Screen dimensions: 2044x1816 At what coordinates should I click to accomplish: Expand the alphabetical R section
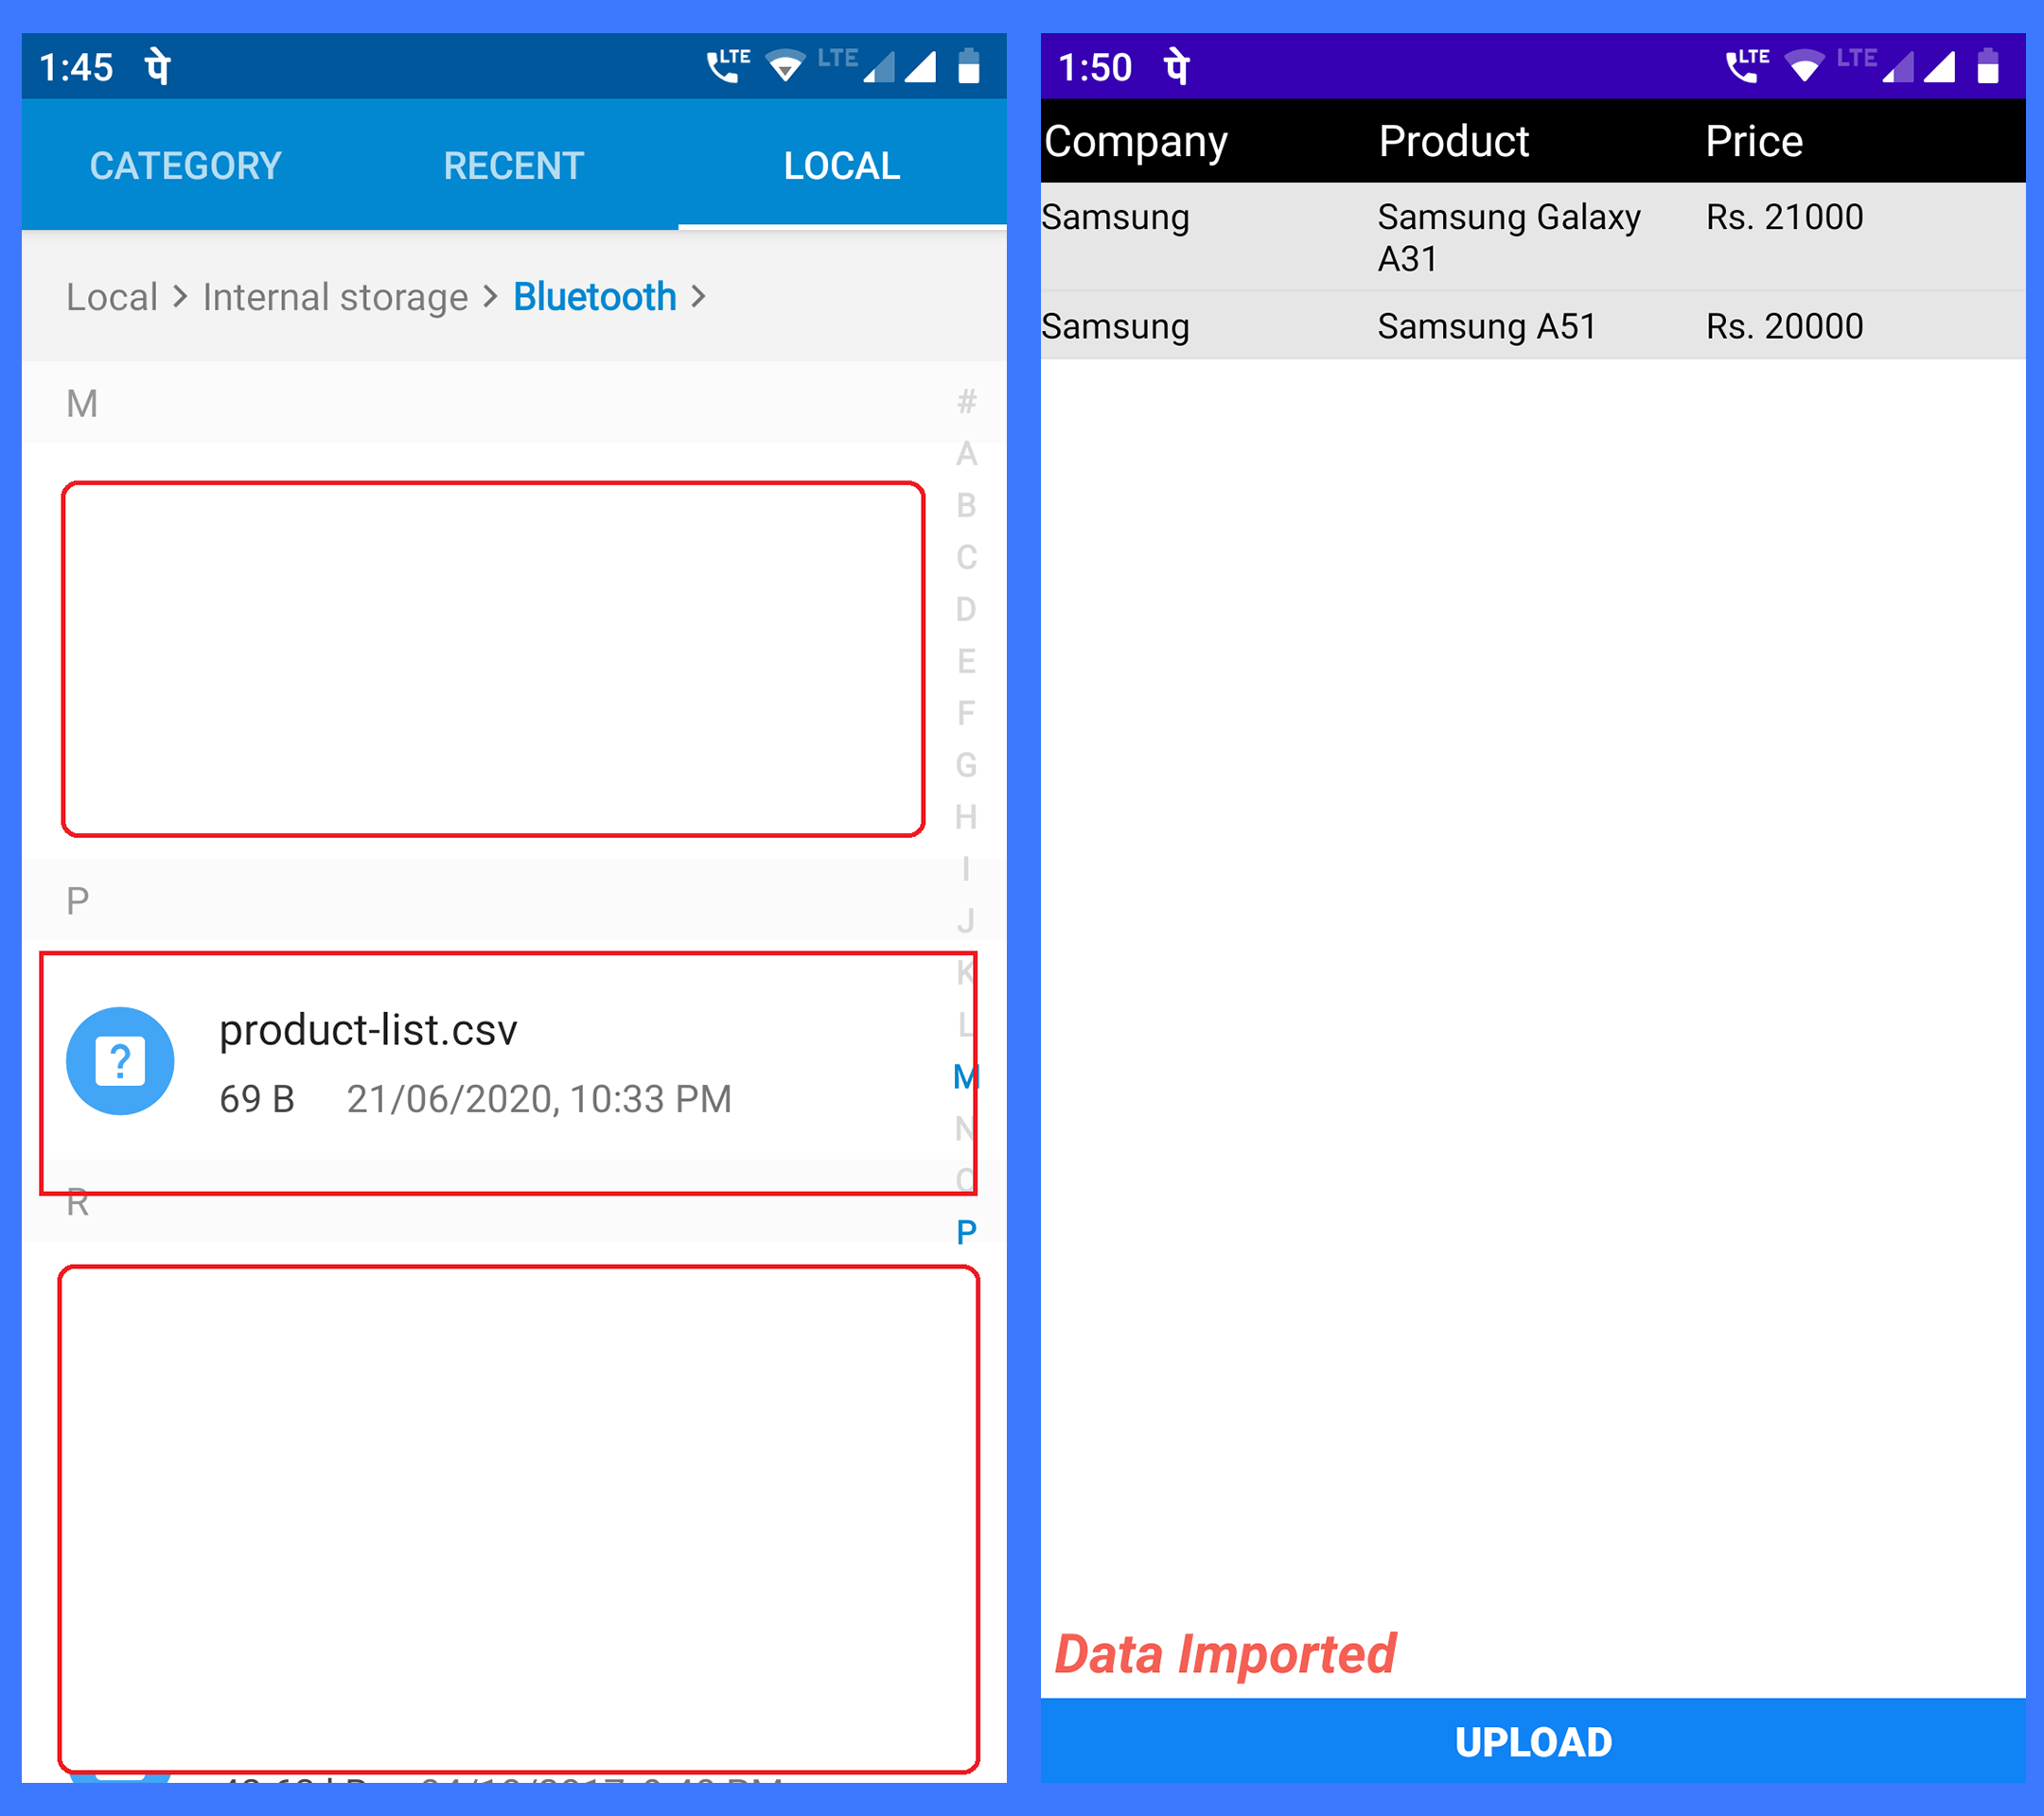pyautogui.click(x=76, y=1200)
